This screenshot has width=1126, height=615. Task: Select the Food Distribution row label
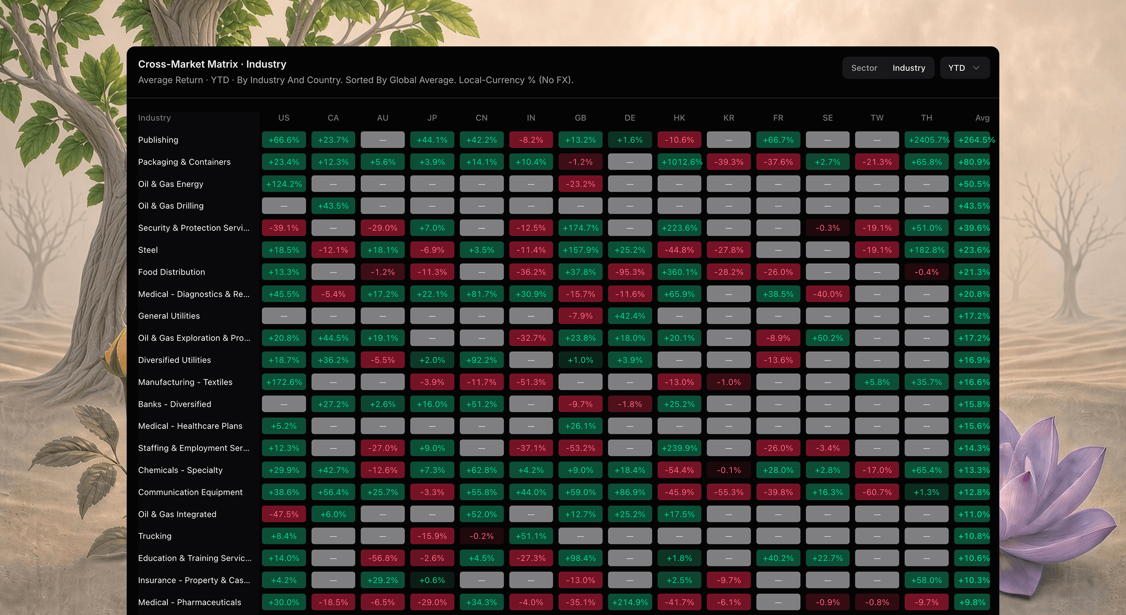pyautogui.click(x=172, y=272)
